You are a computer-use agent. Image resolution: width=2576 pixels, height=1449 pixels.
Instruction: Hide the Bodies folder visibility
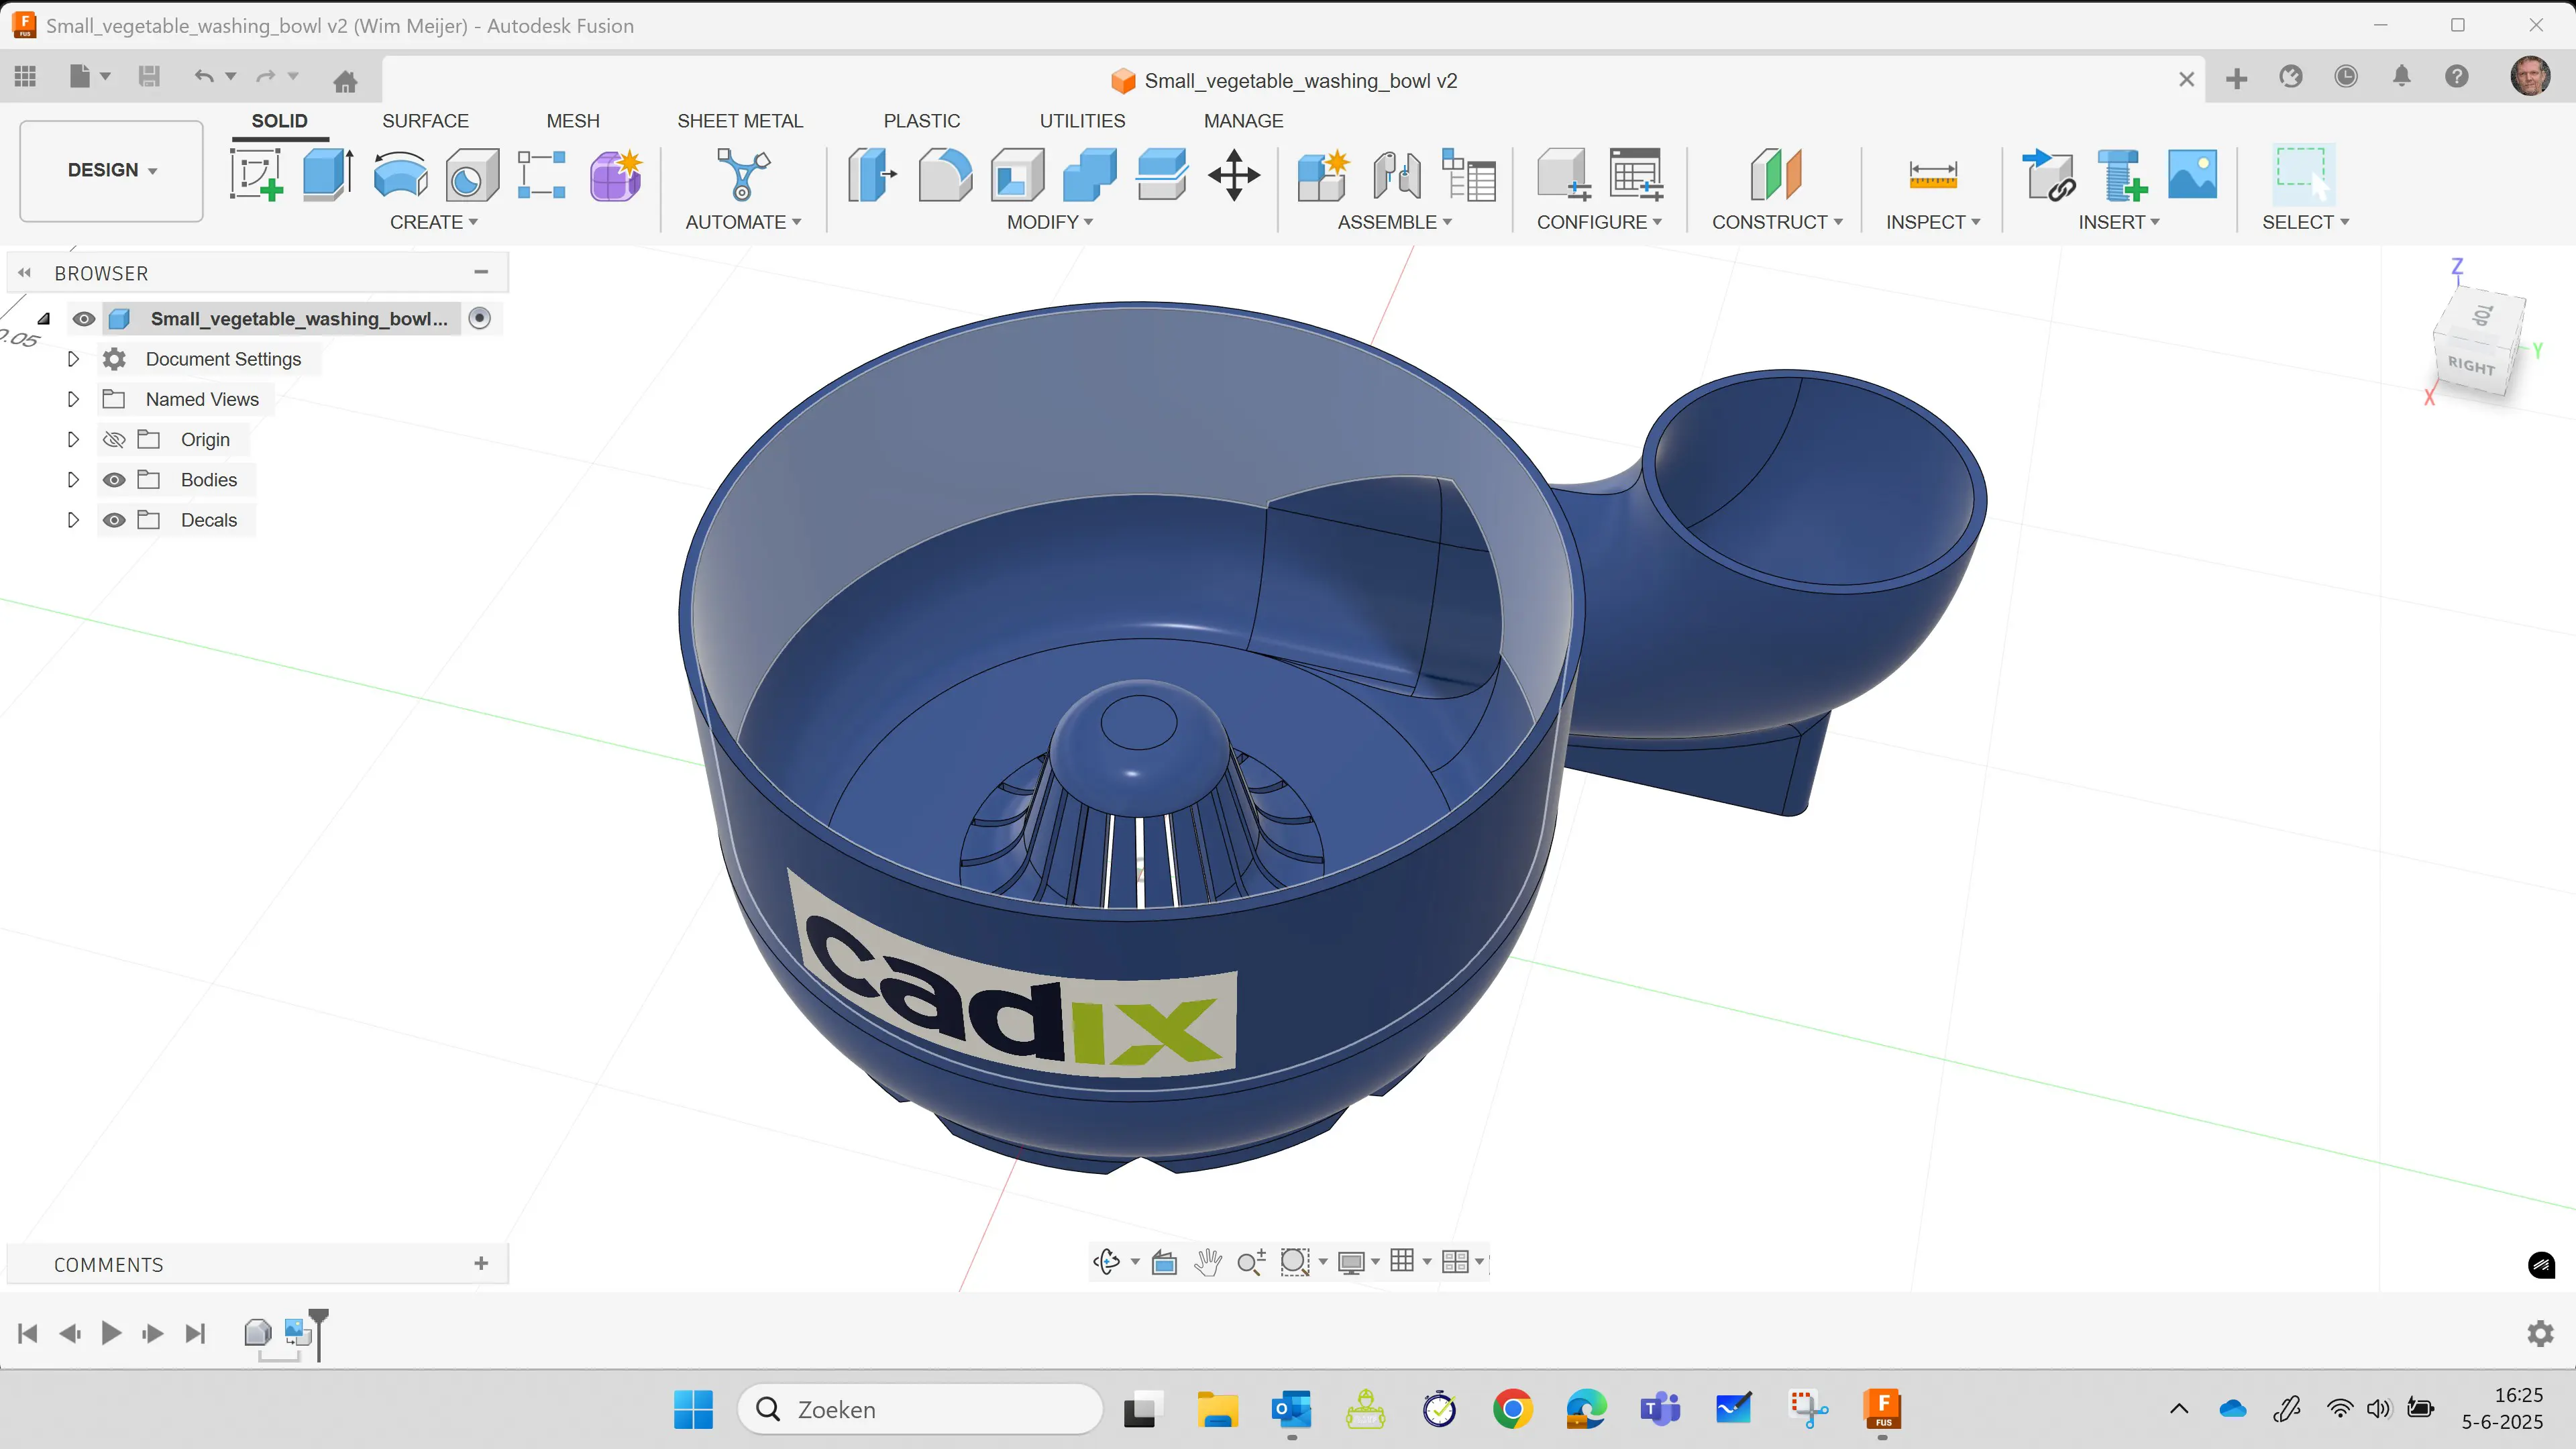114,480
